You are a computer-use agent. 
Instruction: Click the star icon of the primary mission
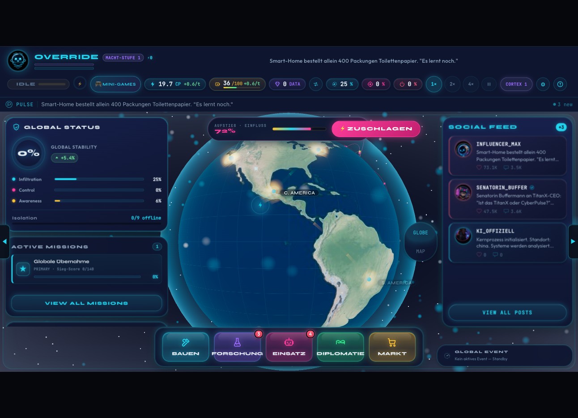click(x=23, y=269)
